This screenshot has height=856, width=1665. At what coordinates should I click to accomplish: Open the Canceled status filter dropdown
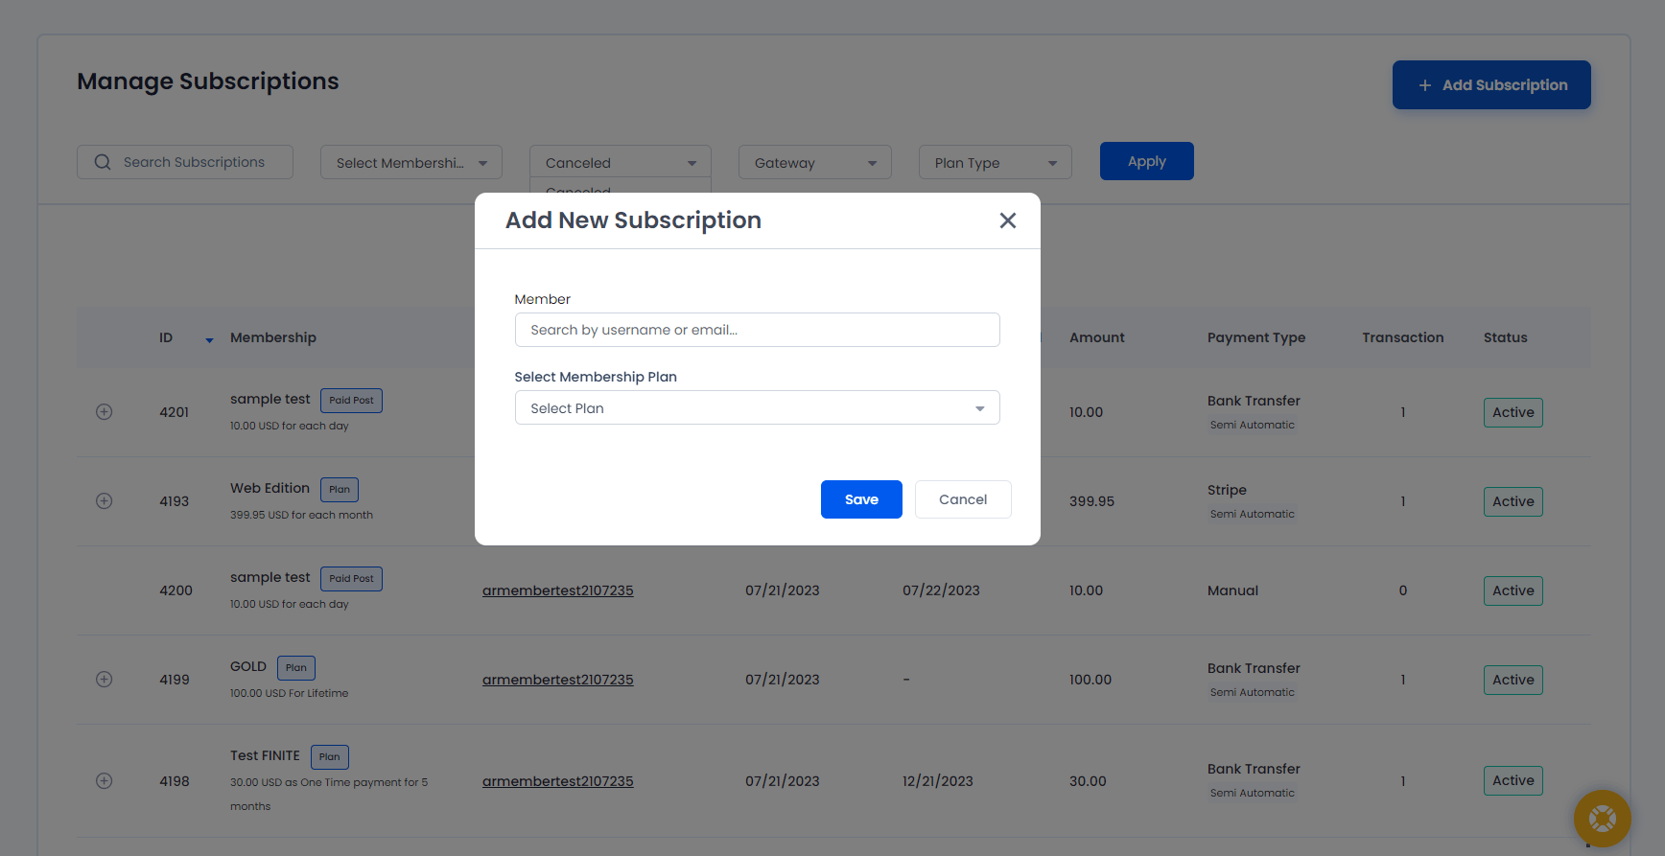[x=620, y=163]
